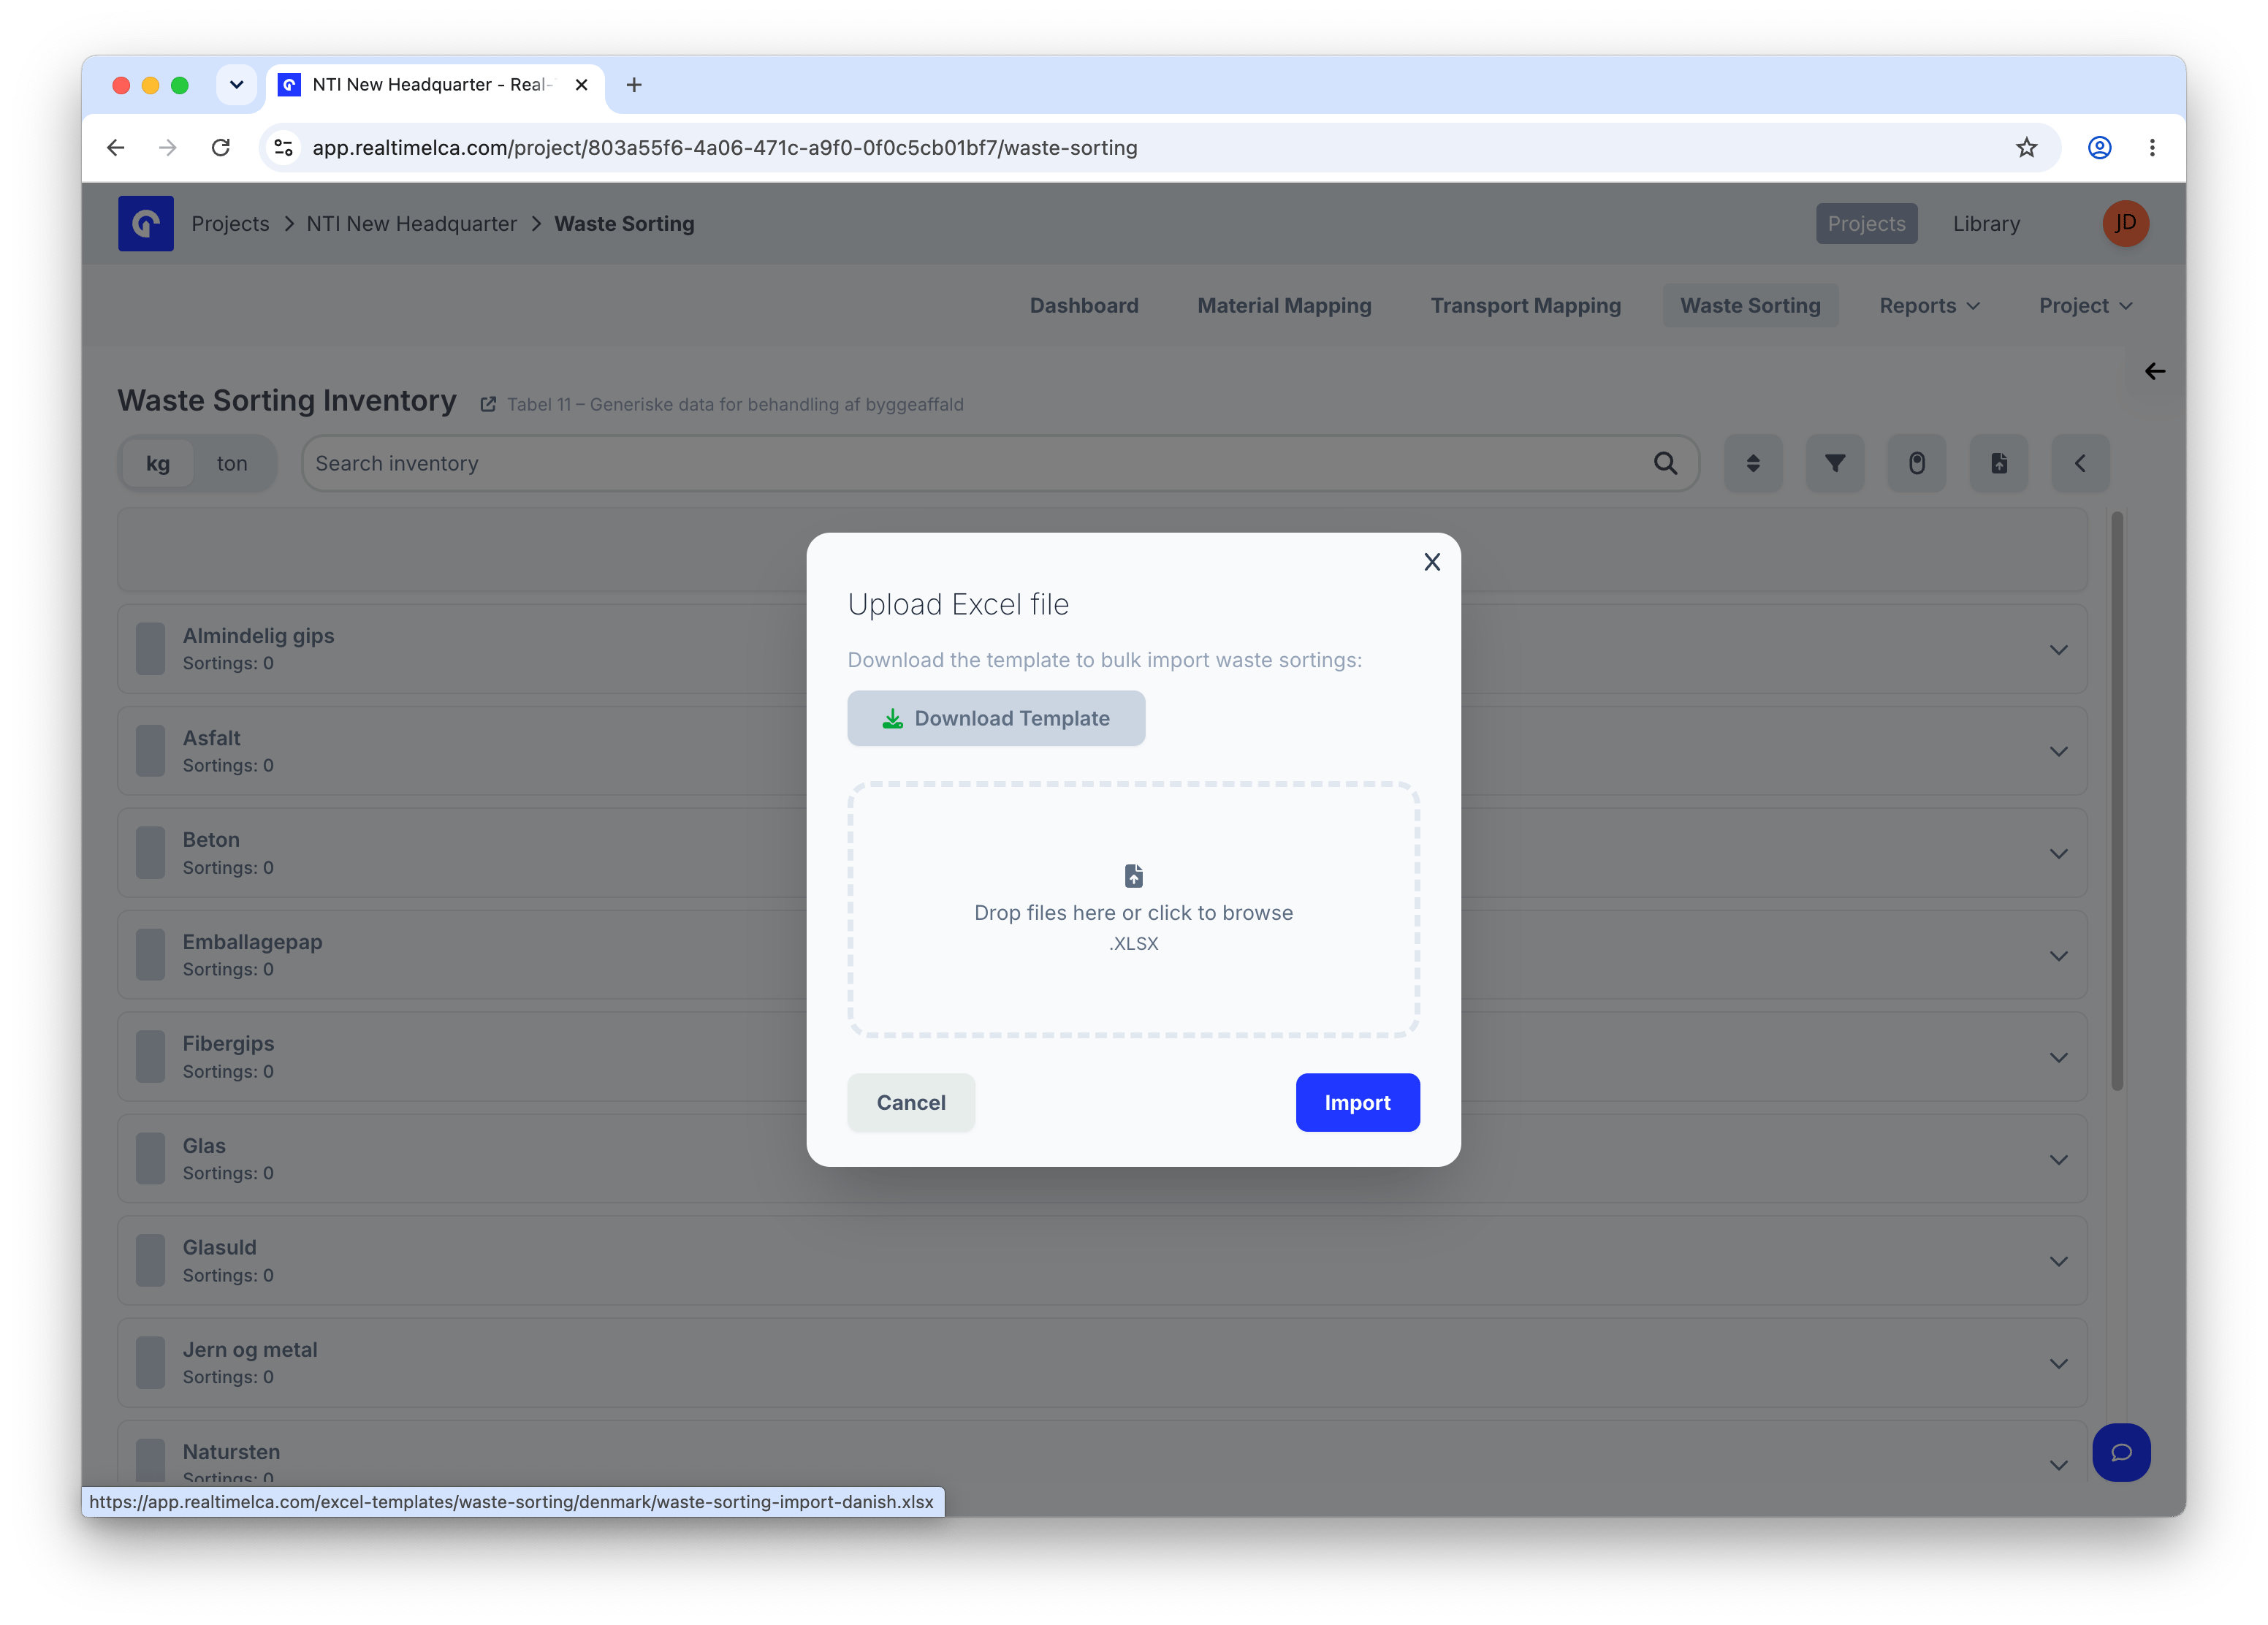Click the Glas color swatch
2268x1625 pixels.
coord(151,1159)
